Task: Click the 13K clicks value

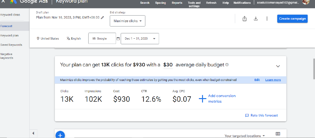Action: click(67, 99)
